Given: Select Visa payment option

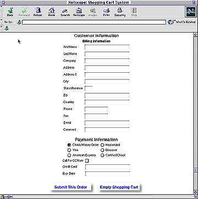Looking at the screenshot, I should [69, 150].
